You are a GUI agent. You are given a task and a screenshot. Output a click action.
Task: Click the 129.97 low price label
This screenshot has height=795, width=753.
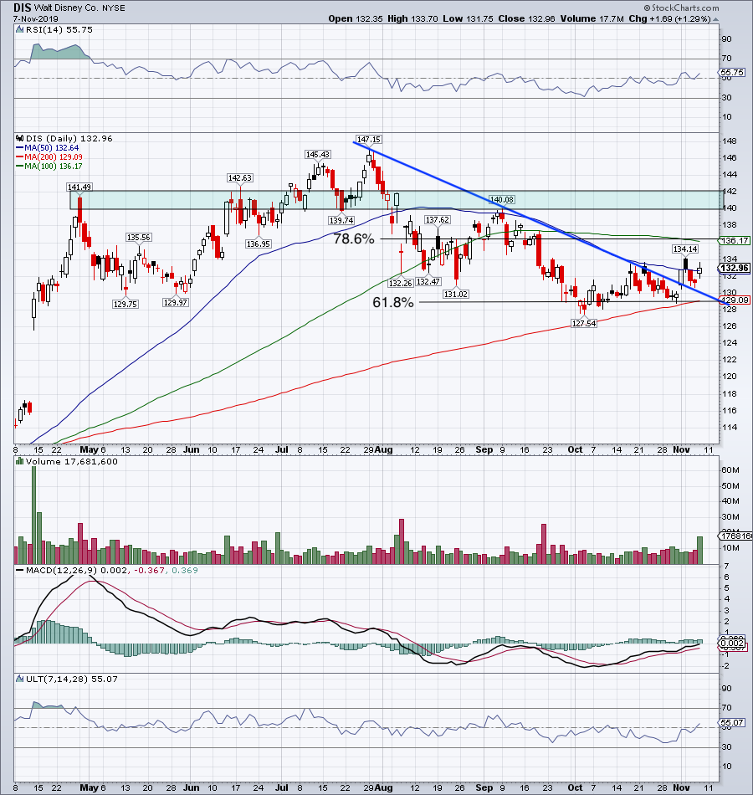[176, 303]
